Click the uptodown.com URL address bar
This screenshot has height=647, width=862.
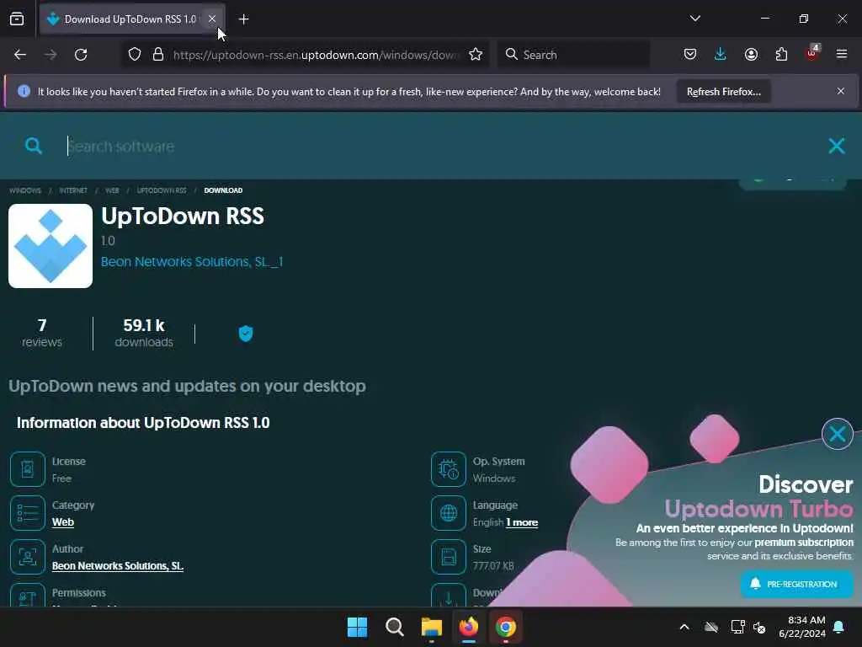[317, 55]
